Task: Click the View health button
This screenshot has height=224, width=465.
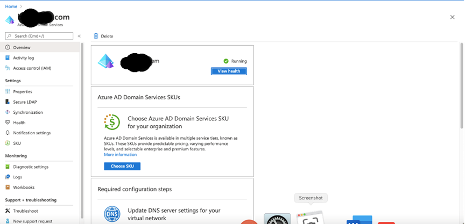Action: (x=229, y=71)
